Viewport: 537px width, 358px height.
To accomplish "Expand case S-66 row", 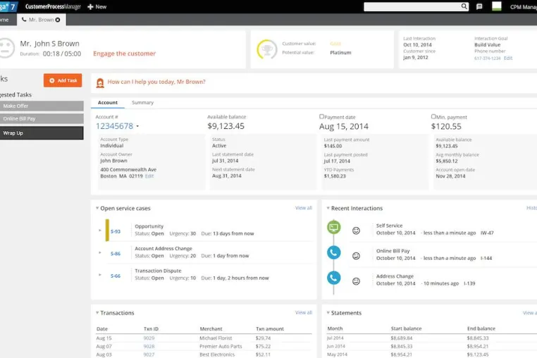I will coord(100,275).
